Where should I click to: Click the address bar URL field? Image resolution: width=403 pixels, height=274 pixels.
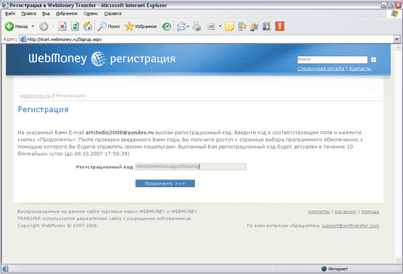click(206, 40)
